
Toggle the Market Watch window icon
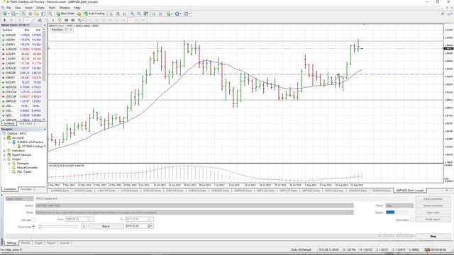(23, 13)
